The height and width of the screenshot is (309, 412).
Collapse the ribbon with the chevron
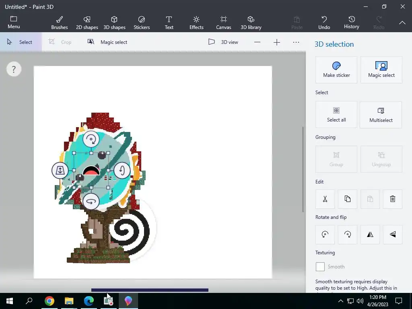point(402,23)
